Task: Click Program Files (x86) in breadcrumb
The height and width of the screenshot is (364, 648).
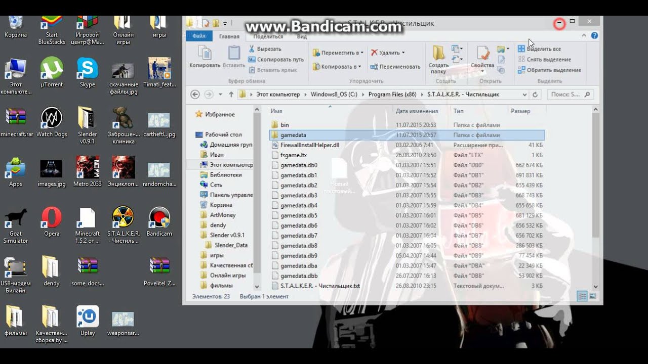Action: [x=392, y=95]
